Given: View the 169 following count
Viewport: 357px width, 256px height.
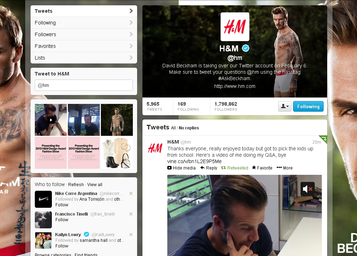Looking at the screenshot, I should (x=188, y=106).
